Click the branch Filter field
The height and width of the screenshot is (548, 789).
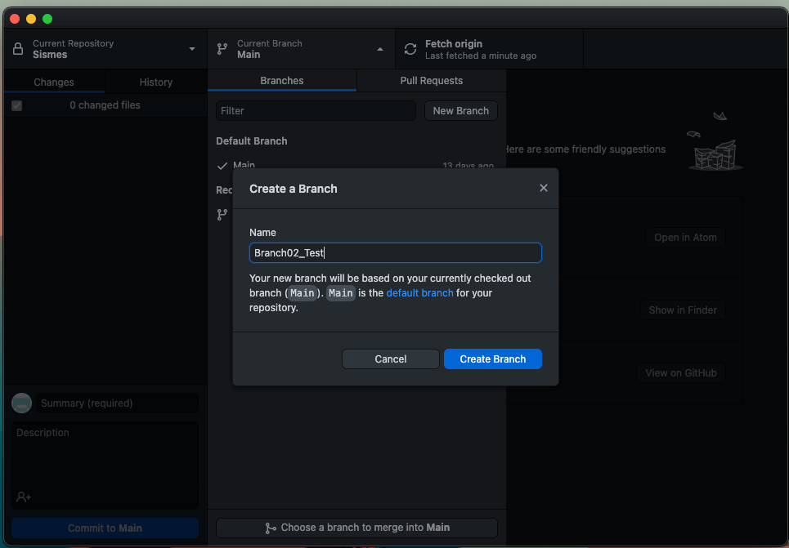point(316,110)
